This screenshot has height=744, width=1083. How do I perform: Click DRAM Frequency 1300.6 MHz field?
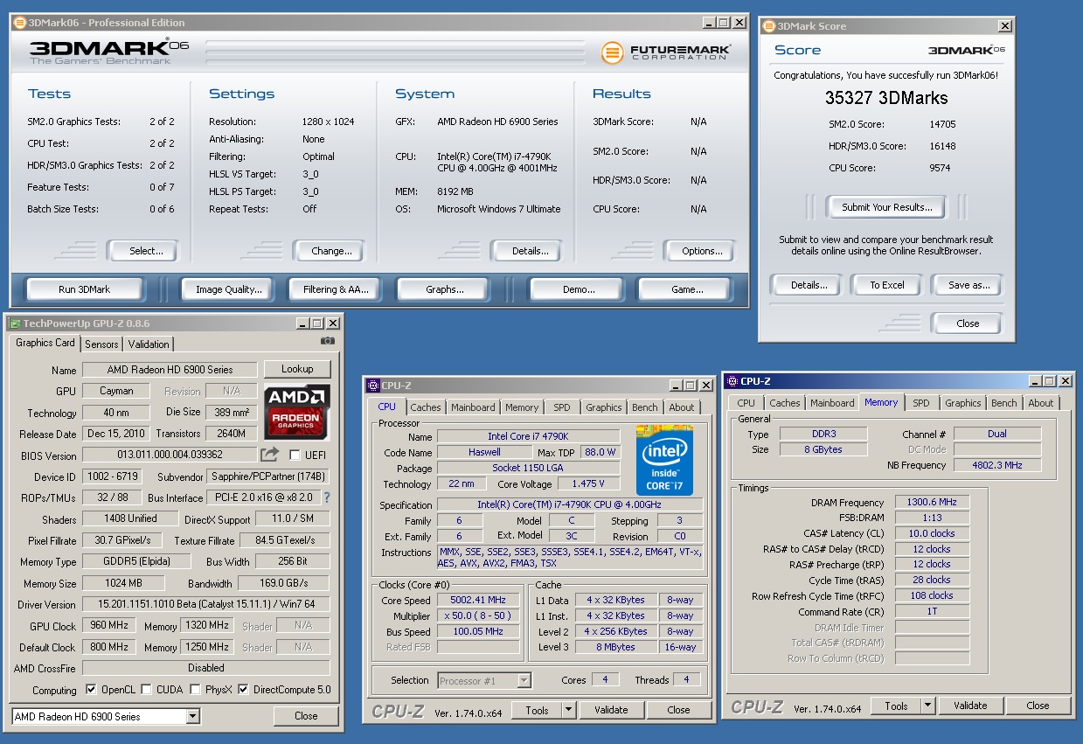pyautogui.click(x=932, y=503)
